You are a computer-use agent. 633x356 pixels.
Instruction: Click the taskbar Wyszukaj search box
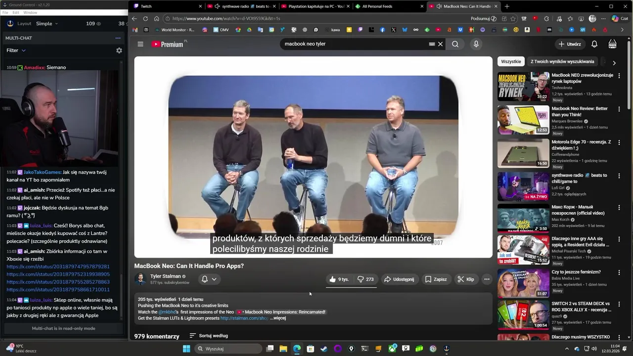(228, 349)
